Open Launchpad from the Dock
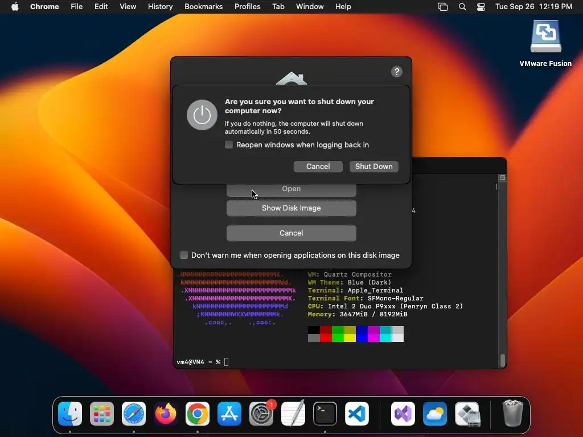Image resolution: width=583 pixels, height=437 pixels. [x=102, y=414]
